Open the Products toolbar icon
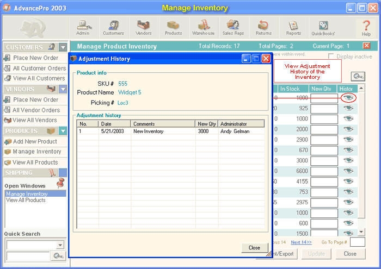Viewport: 381px width, 269px height. (173, 28)
